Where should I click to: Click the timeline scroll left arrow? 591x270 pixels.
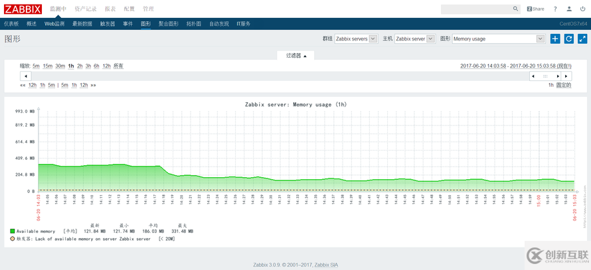click(x=25, y=76)
